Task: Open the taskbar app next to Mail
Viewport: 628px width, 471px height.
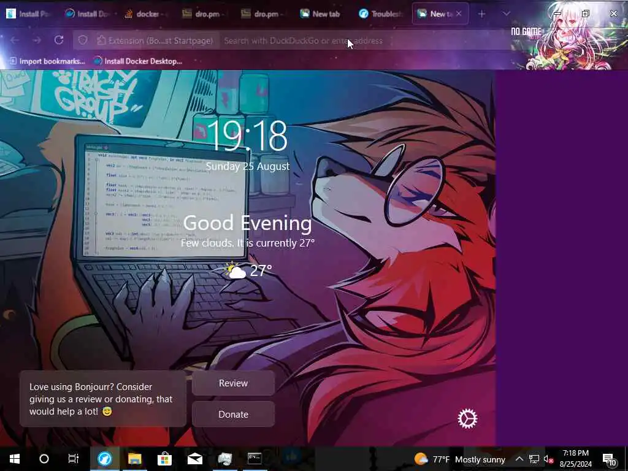Action: click(x=224, y=459)
